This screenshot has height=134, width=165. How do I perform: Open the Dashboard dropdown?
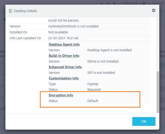tap(131, 3)
